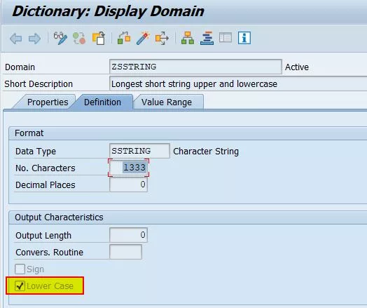367x308 pixels.
Task: Open the Other Object clipboard icon
Action: [99, 38]
